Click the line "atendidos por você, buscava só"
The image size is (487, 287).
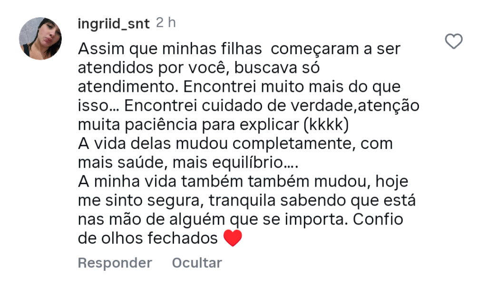[198, 68]
